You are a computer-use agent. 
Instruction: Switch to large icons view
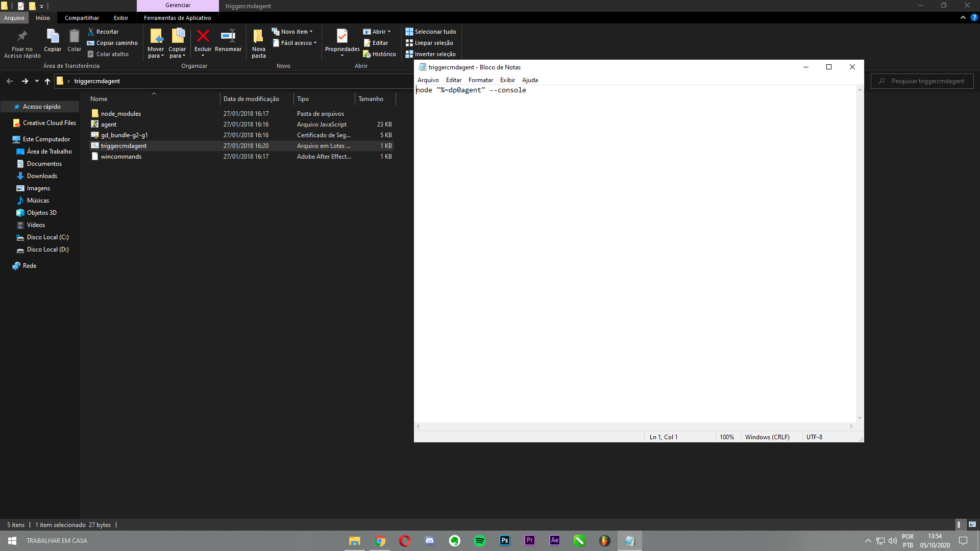[x=972, y=524]
